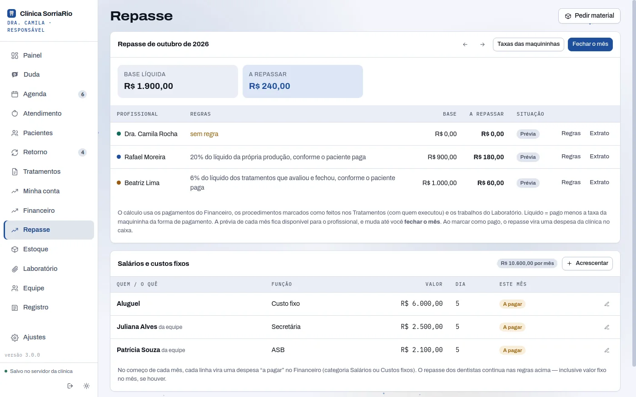Open Regras for Dra. Camila Rocha
The width and height of the screenshot is (636, 397).
(x=571, y=133)
